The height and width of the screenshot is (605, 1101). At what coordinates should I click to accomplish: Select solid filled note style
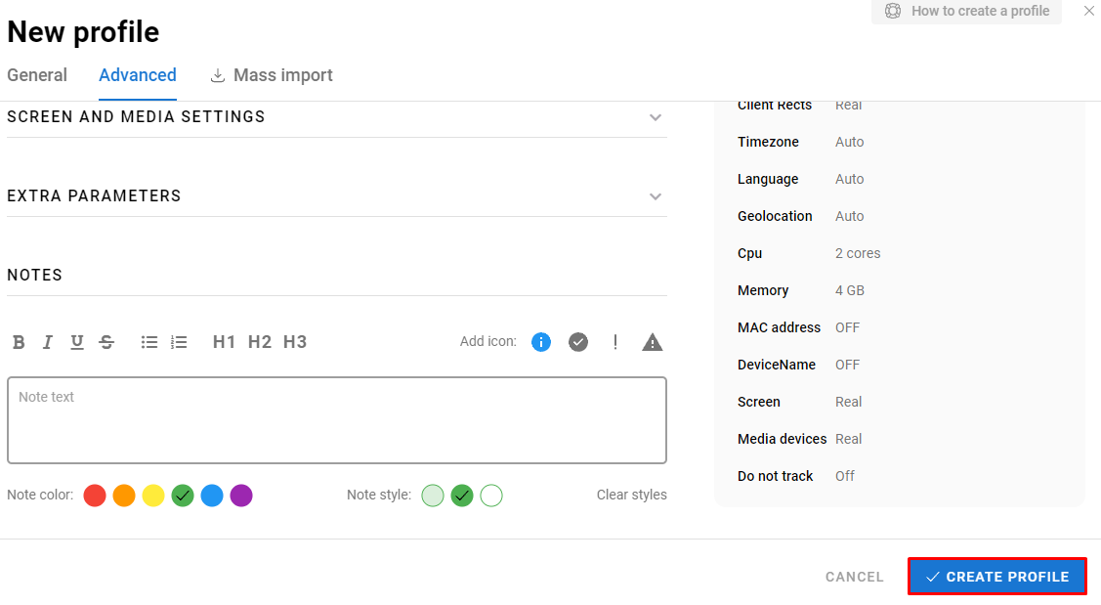pos(462,496)
